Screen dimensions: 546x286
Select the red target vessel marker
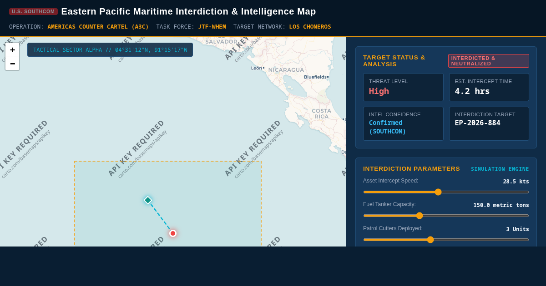[173, 233]
